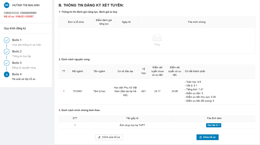The image size is (260, 145).
Task: Select the Bước 1 checkmark circle icon
Action: click(7, 40)
